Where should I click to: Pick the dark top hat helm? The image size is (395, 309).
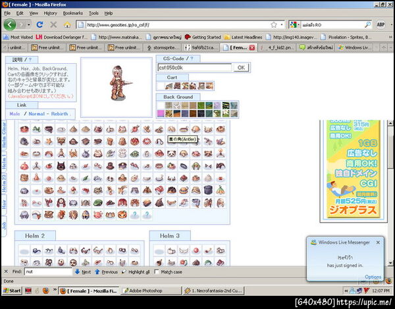click(110, 166)
